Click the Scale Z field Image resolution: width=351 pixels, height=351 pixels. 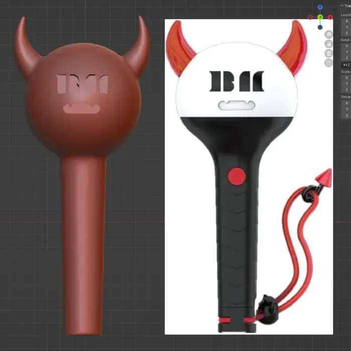(346, 90)
